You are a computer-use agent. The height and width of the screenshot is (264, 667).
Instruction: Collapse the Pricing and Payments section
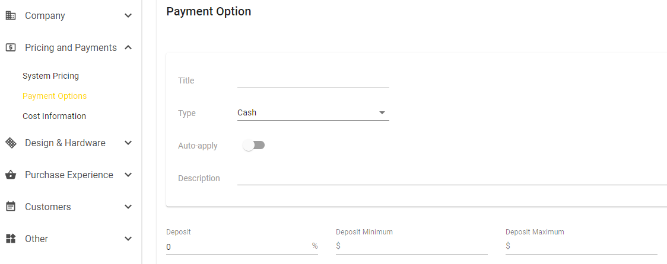tap(128, 47)
